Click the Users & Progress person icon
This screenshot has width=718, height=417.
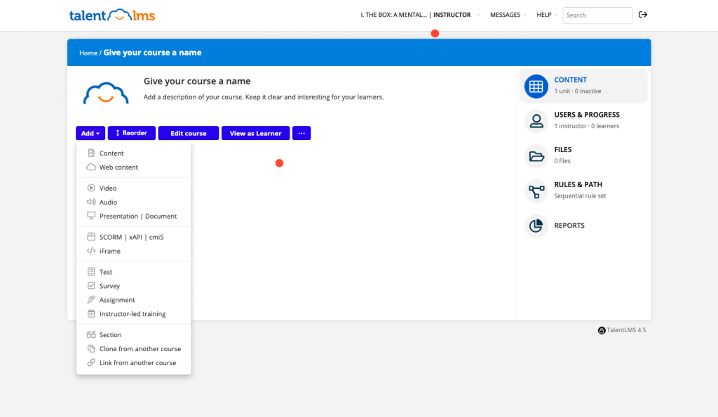point(536,121)
